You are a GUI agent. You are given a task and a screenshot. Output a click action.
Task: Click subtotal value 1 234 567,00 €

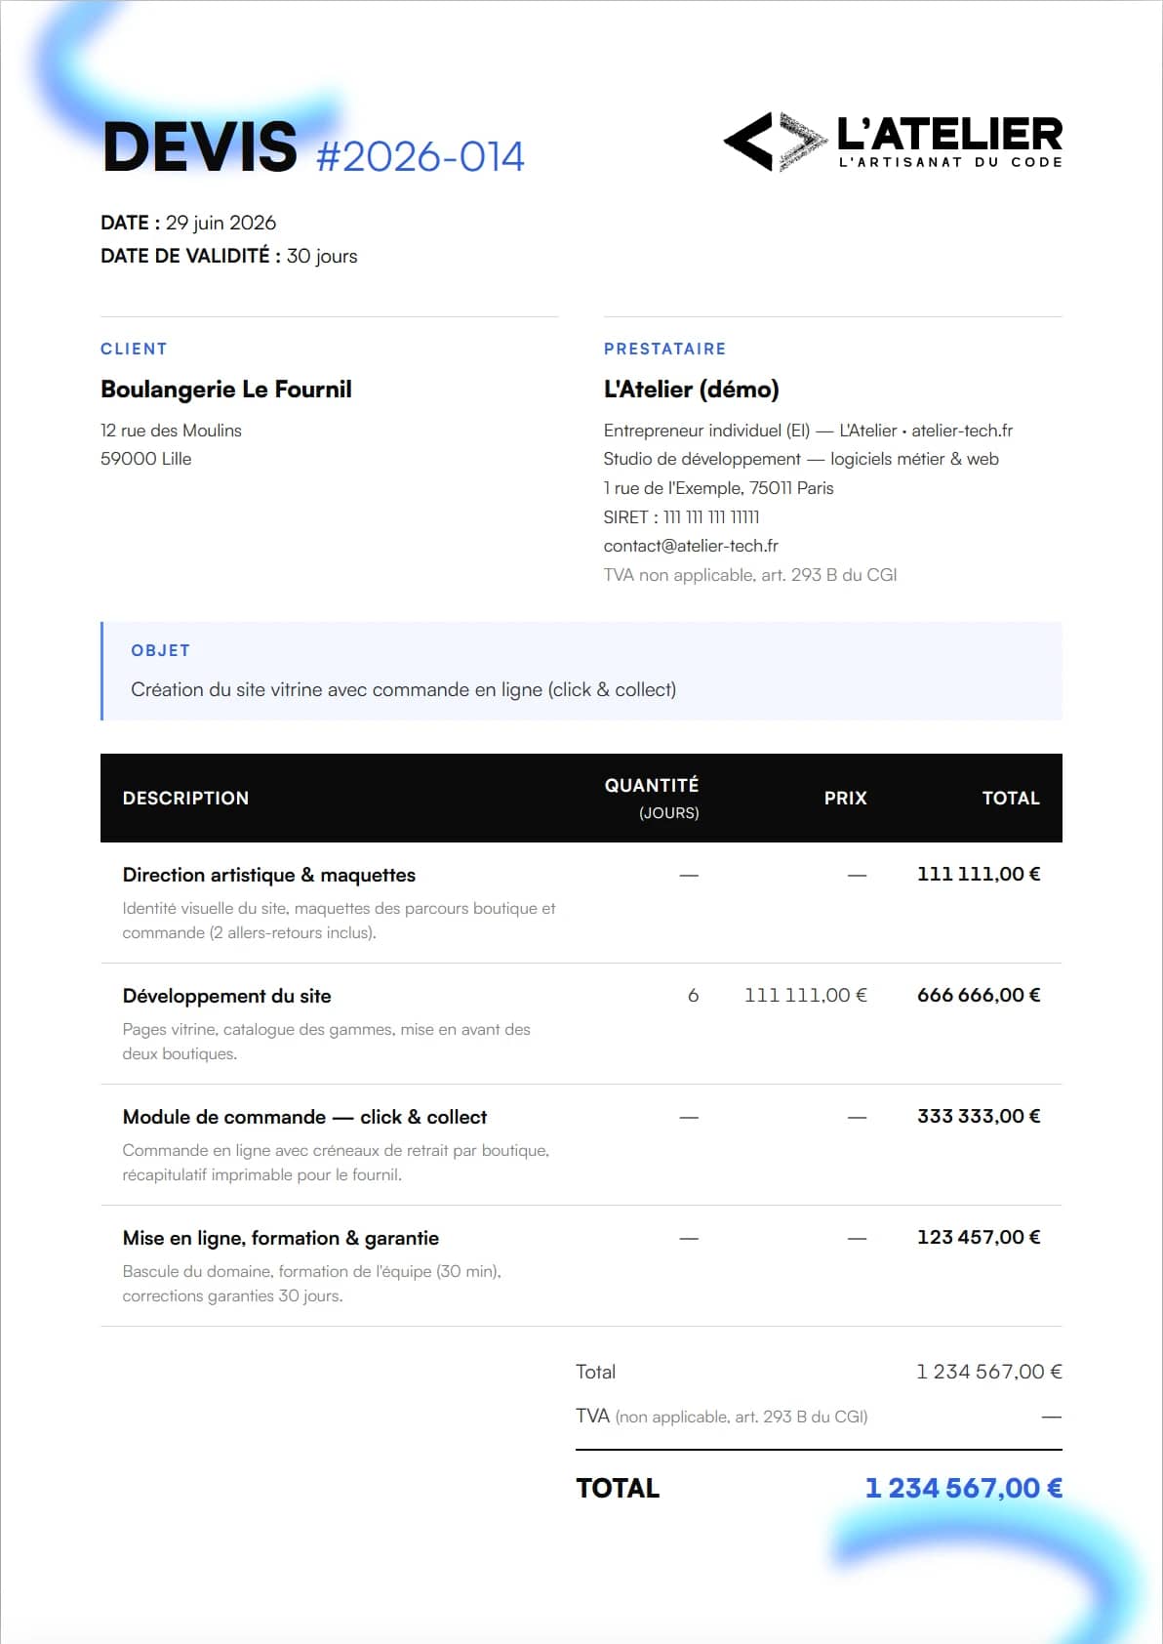click(988, 1372)
